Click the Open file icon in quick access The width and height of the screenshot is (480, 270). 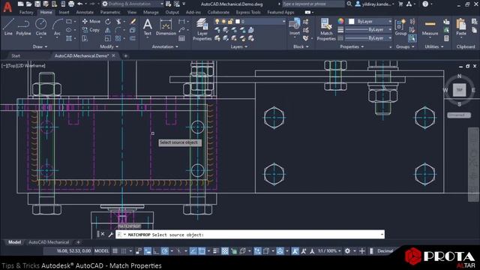click(x=28, y=4)
